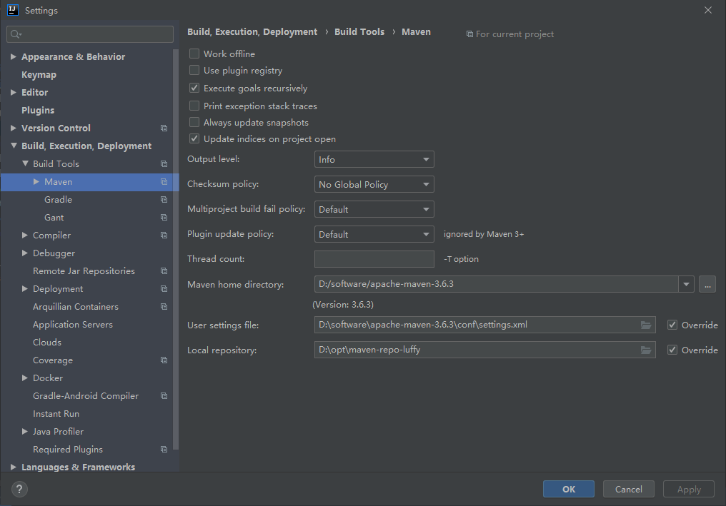726x506 pixels.
Task: Uncheck Execute goals recursively
Action: tap(194, 88)
